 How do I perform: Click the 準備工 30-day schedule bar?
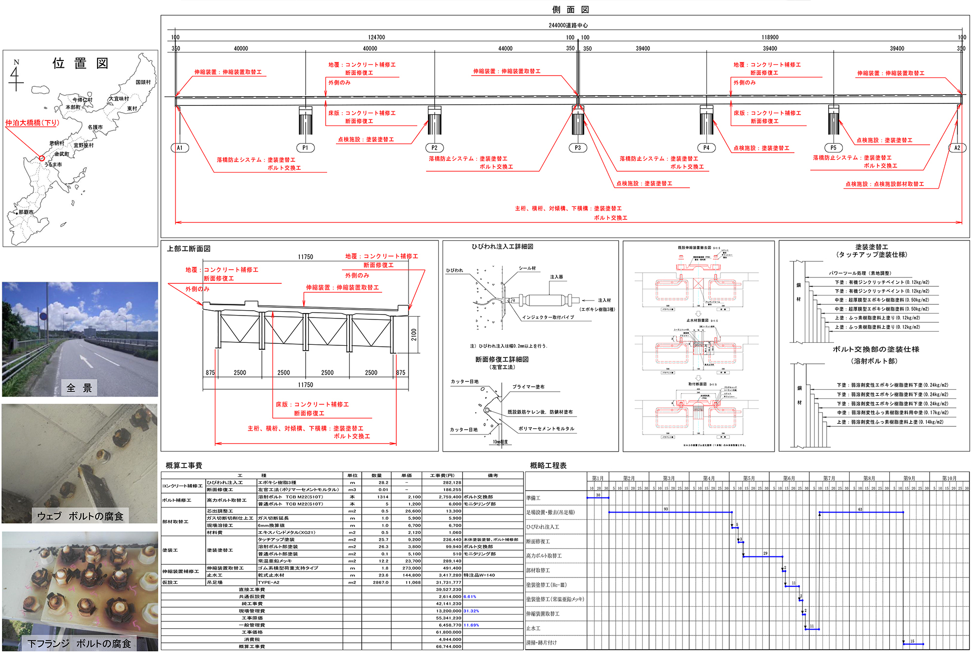(598, 498)
